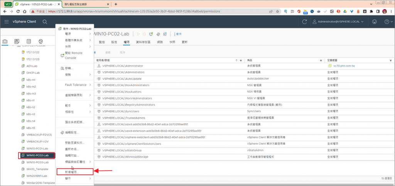395x186 pixels.
Task: Select the VSPHERE.LOCAL\TrustedAdmins row
Action: coord(244,117)
